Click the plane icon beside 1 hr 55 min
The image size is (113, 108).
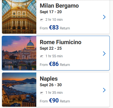click(42, 56)
